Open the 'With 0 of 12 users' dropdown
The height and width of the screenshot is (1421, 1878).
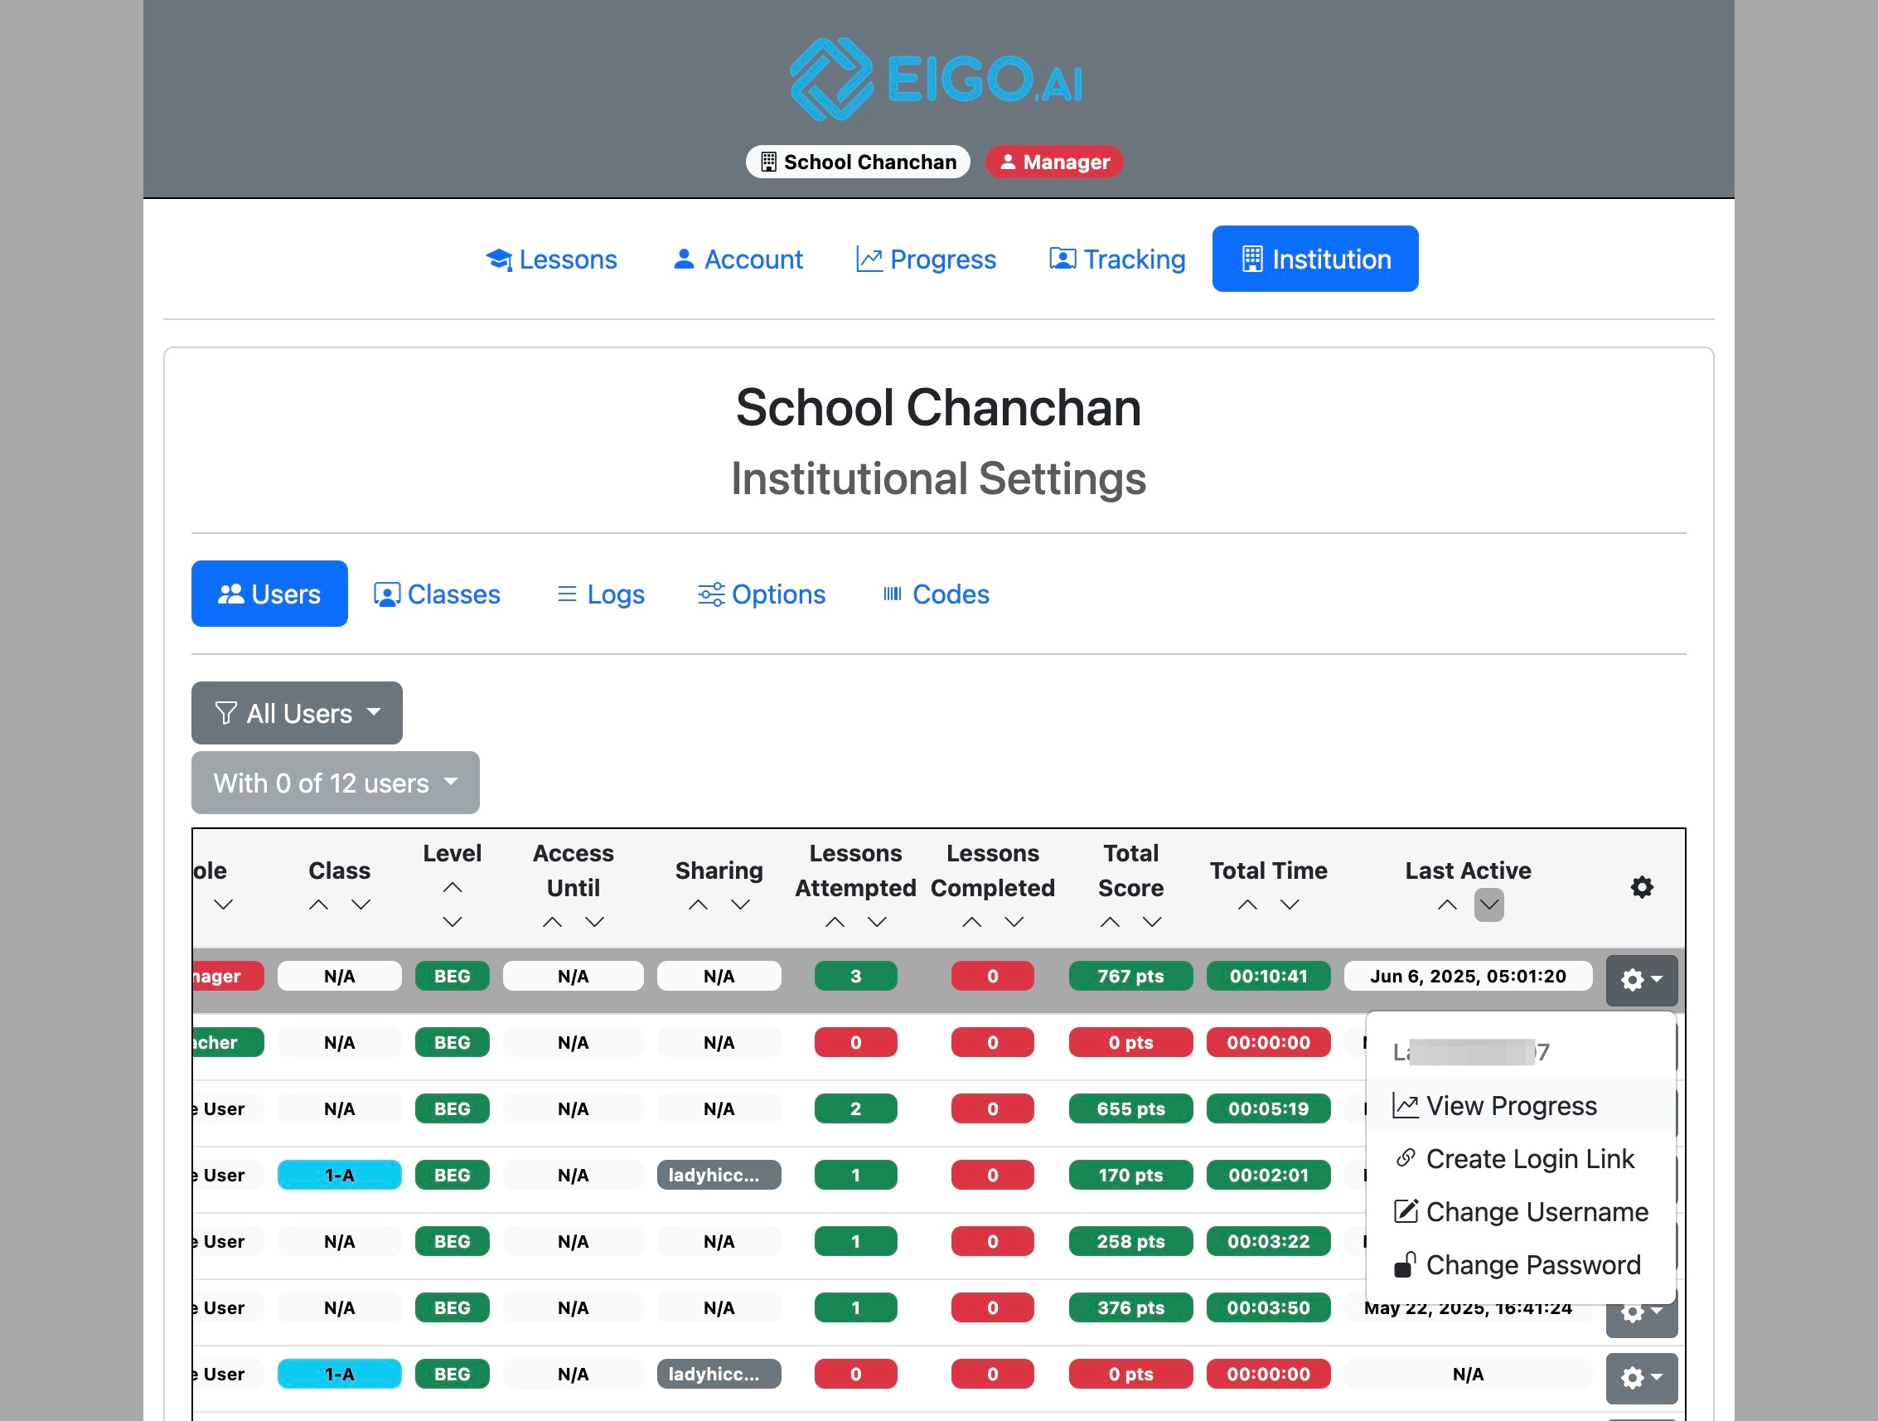point(336,783)
